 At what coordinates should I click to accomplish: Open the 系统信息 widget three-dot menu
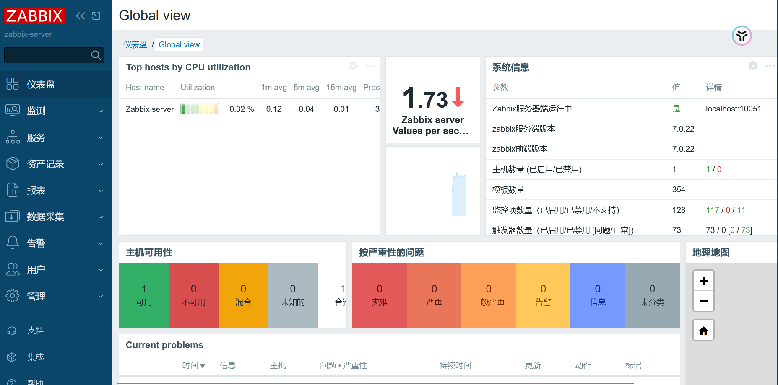click(x=770, y=66)
